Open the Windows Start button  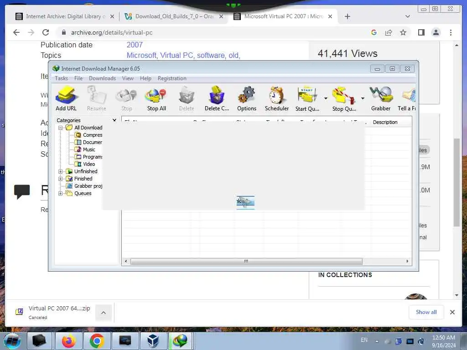[x=12, y=341]
